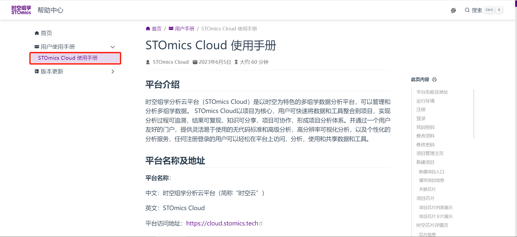517x237 pixels.
Task: Go to 首页 via the breadcrumb
Action: (157, 29)
